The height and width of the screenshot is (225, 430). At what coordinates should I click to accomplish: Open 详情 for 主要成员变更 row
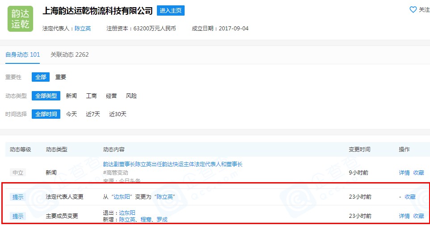pos(404,216)
